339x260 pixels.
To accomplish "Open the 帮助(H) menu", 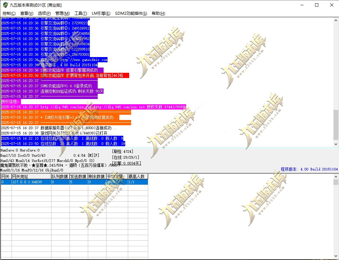I will (x=158, y=13).
